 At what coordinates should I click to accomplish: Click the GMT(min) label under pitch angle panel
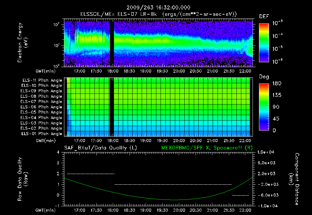click(x=46, y=141)
